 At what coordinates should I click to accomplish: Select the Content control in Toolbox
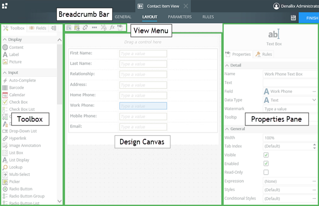point(13,47)
